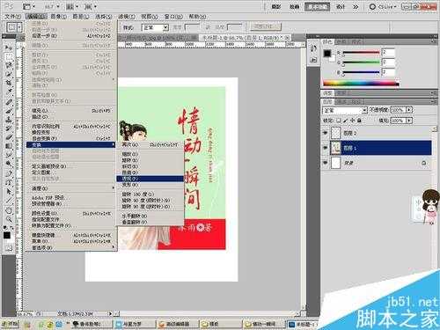This screenshot has height=330, width=440.
Task: Click the G value input field
Action: point(388,62)
